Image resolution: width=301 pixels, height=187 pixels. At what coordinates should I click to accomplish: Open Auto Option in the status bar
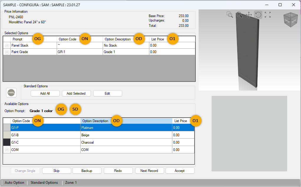coord(14,183)
